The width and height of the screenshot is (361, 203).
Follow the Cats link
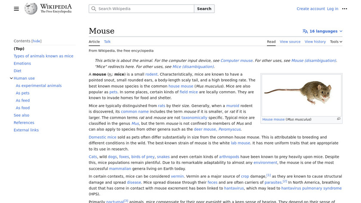click(93, 157)
